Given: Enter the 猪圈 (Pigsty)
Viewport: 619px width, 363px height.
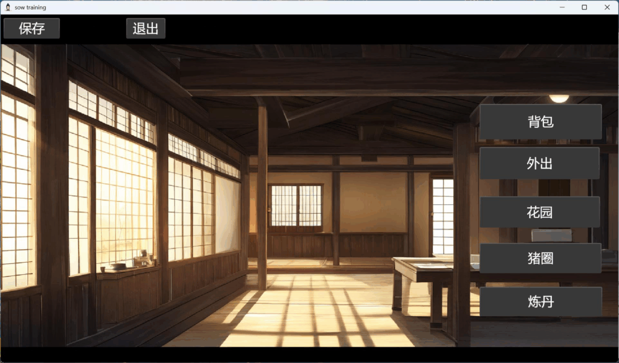Looking at the screenshot, I should point(540,259).
